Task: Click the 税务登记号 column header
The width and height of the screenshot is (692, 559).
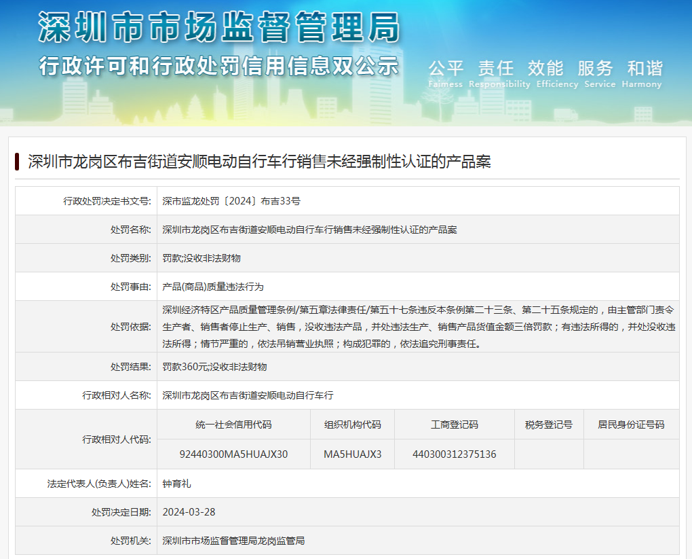Action: click(548, 425)
